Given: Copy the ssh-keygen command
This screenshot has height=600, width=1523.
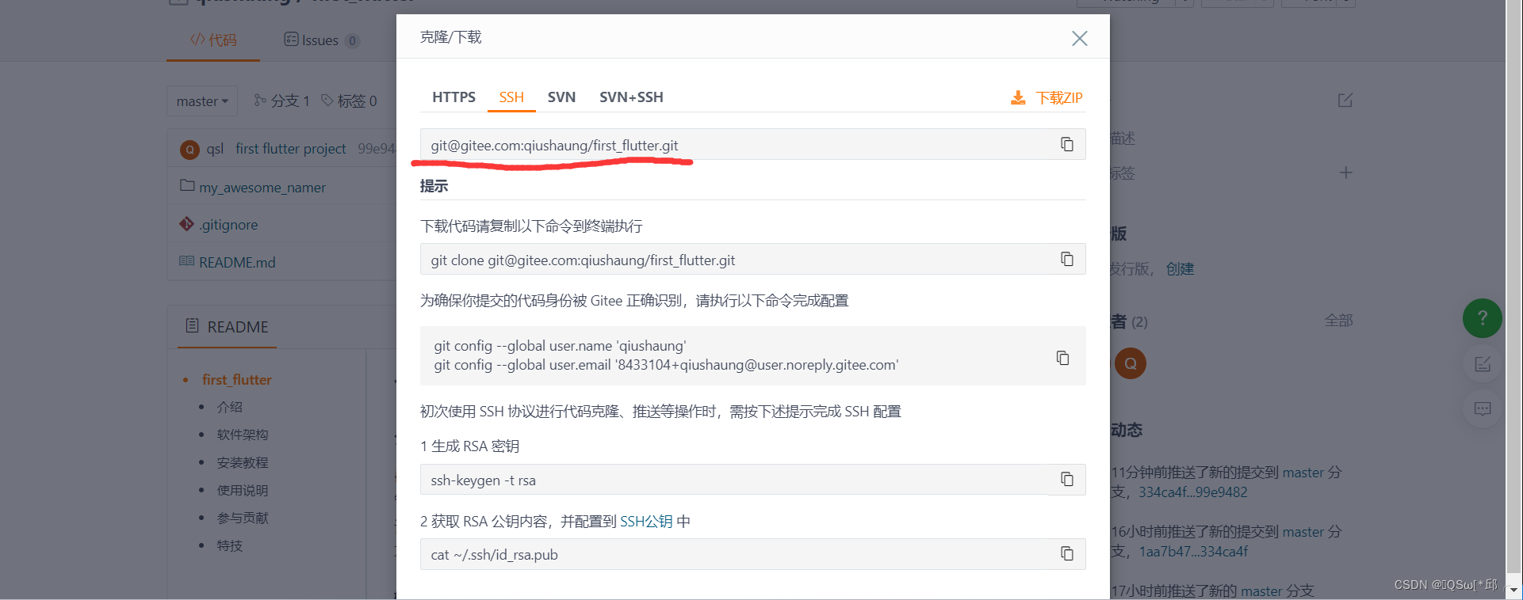Looking at the screenshot, I should [1067, 479].
